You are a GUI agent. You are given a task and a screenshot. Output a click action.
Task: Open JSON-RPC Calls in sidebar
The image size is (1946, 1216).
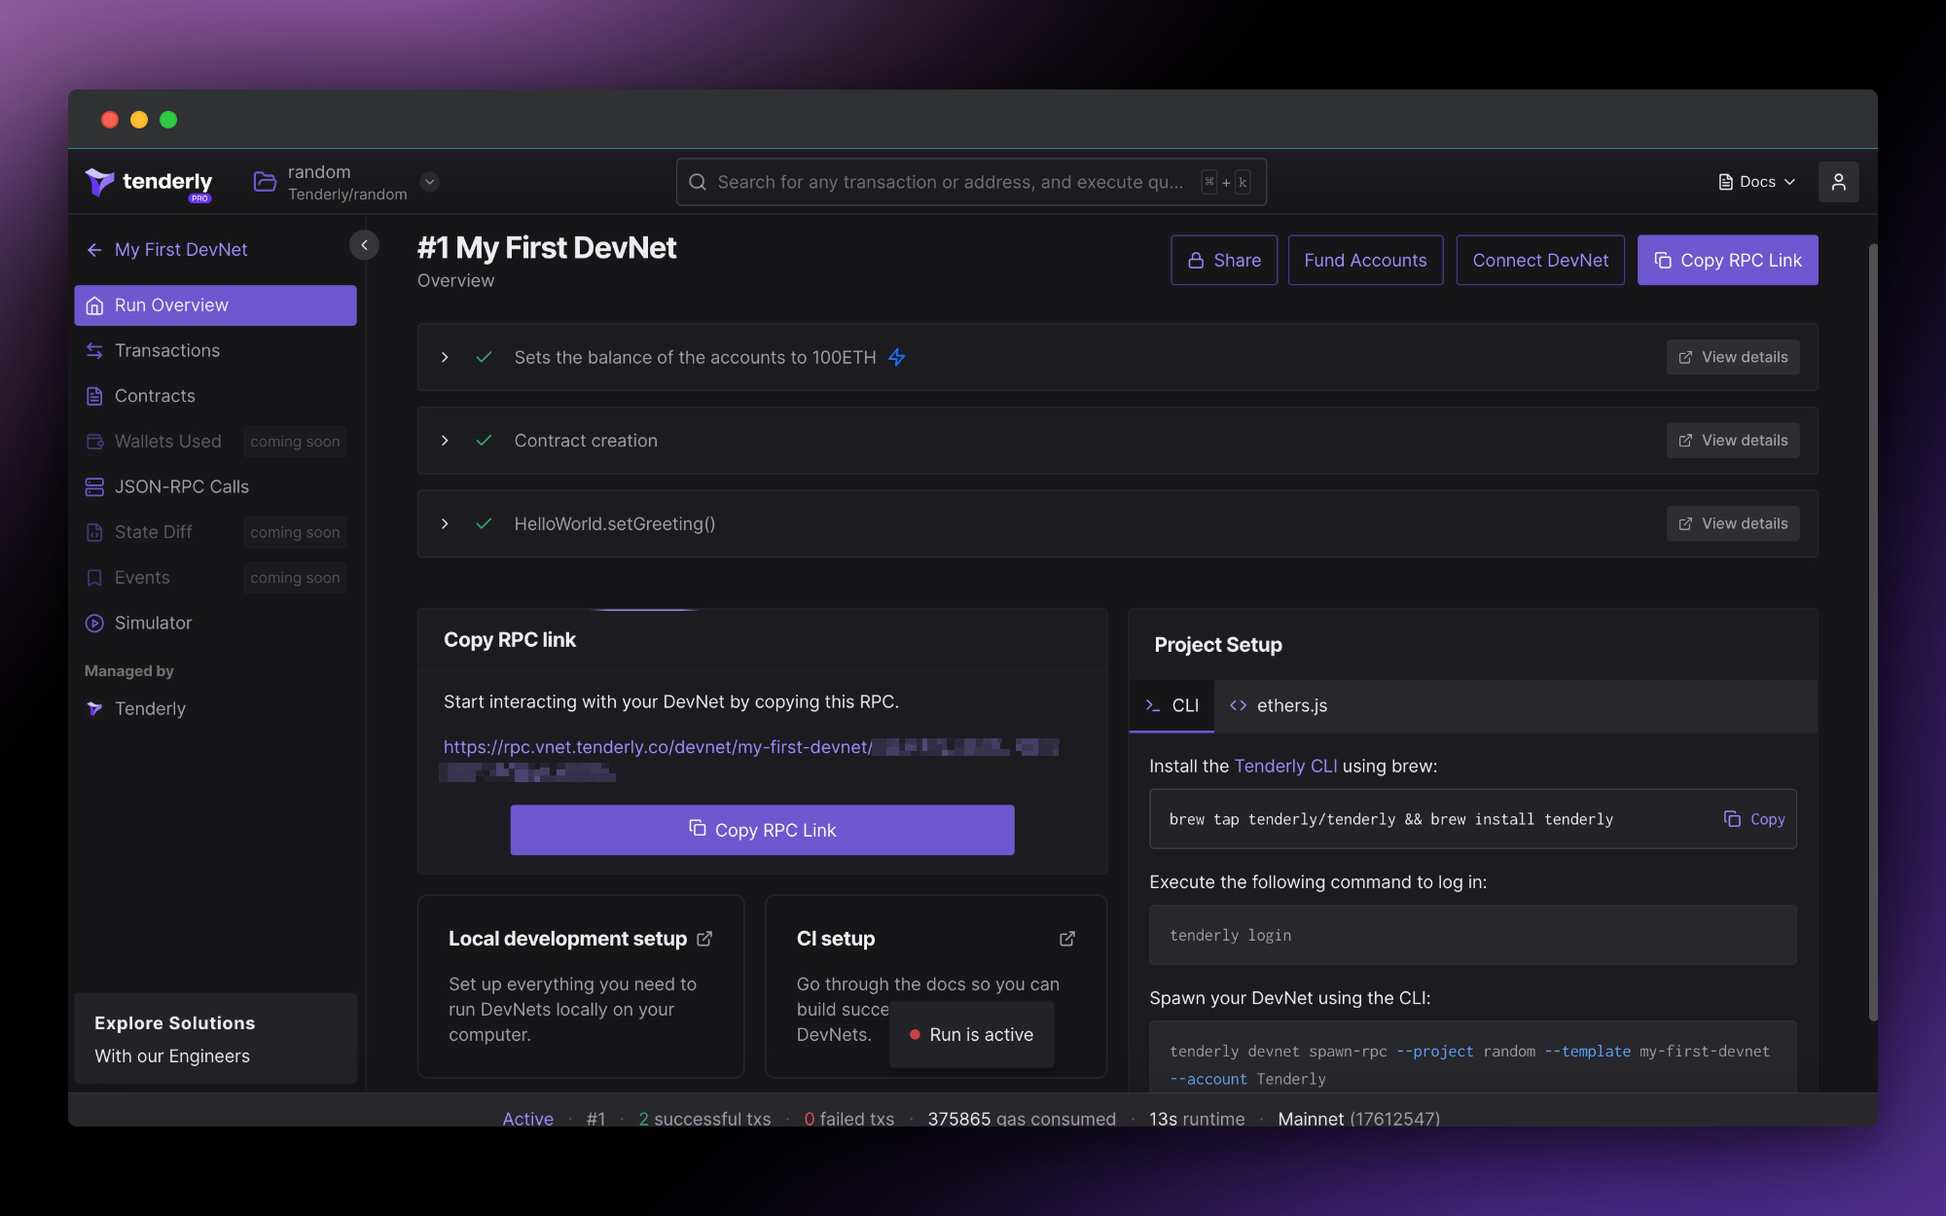click(x=181, y=486)
